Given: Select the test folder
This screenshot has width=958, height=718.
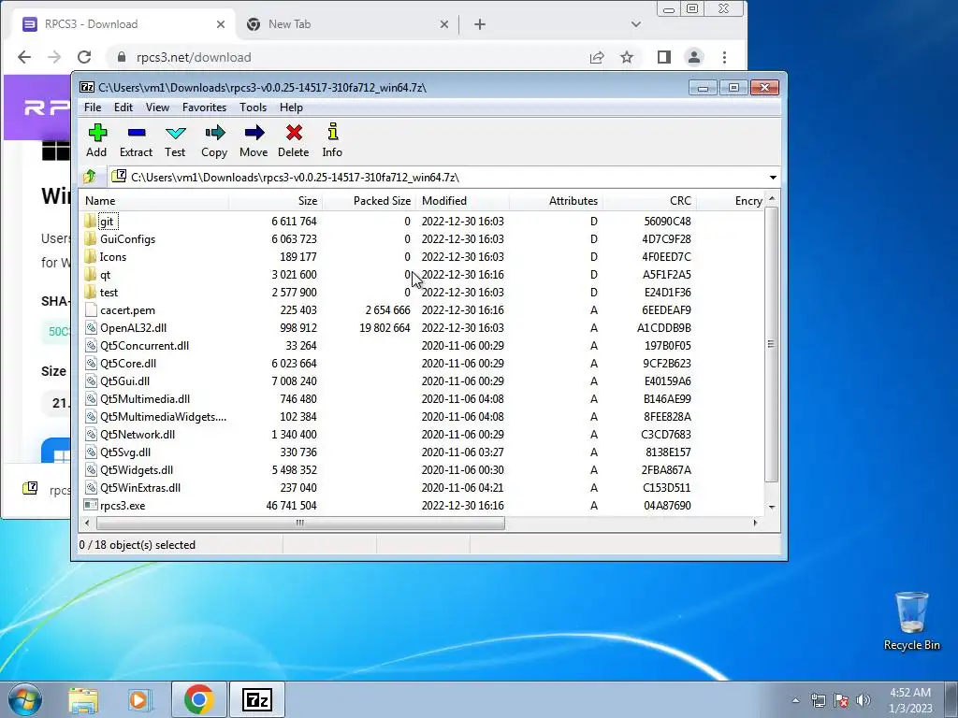Looking at the screenshot, I should pyautogui.click(x=109, y=293).
